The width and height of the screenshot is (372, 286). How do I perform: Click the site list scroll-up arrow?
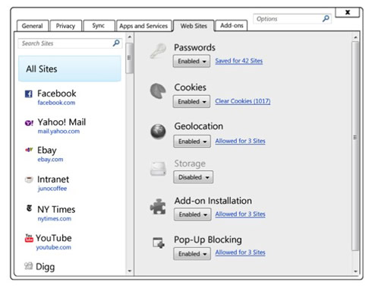click(x=129, y=37)
